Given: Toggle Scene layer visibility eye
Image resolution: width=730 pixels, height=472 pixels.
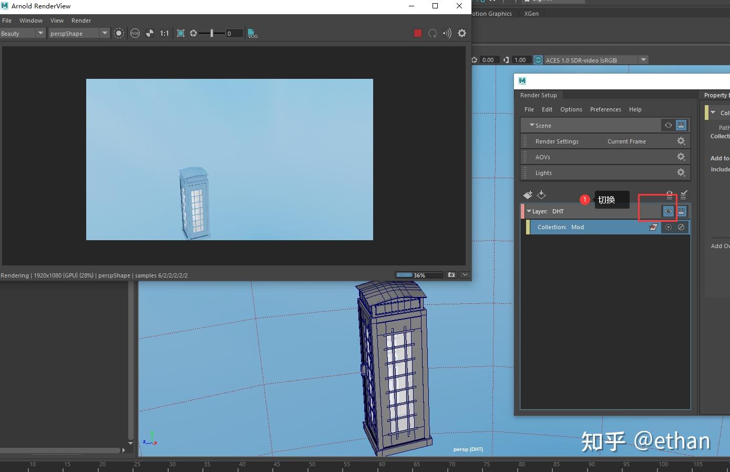Looking at the screenshot, I should 668,125.
